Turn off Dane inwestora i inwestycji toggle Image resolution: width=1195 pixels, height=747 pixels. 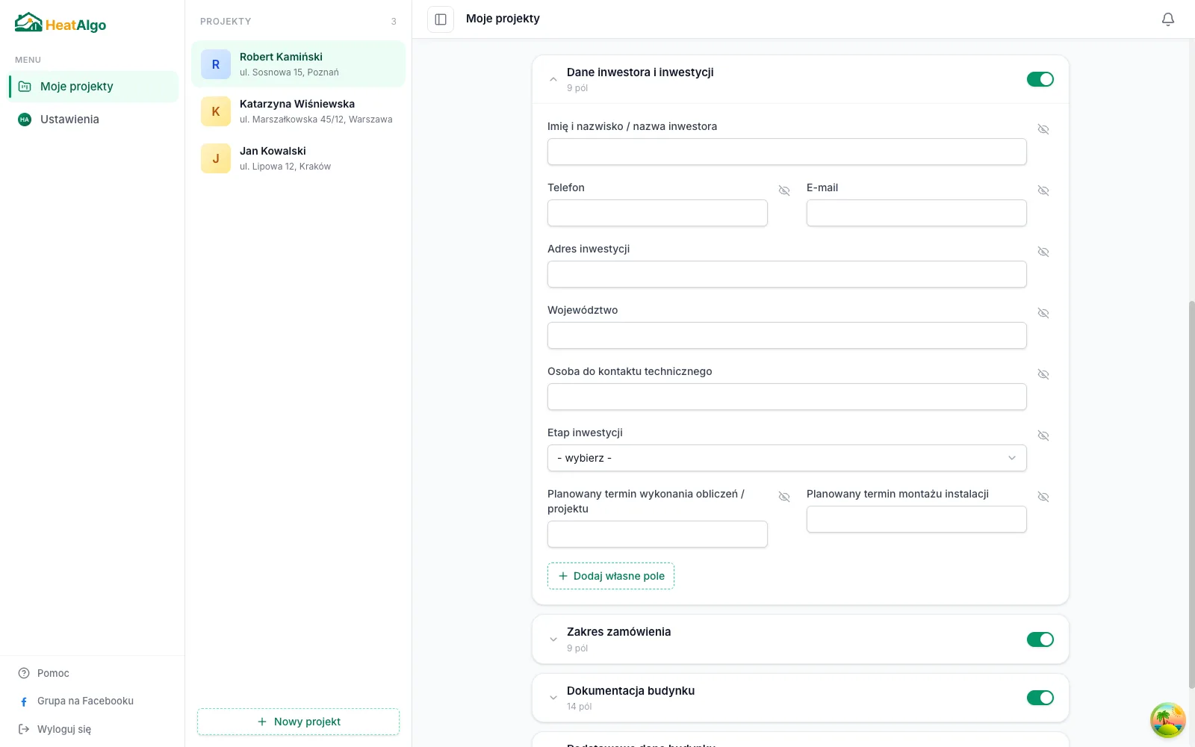point(1040,79)
